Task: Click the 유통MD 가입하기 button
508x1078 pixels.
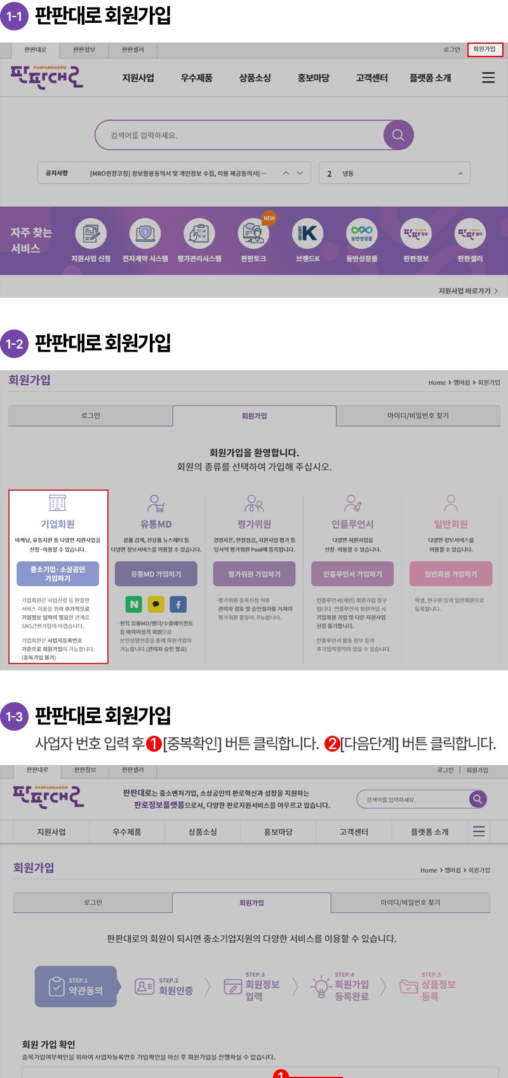Action: (x=156, y=574)
